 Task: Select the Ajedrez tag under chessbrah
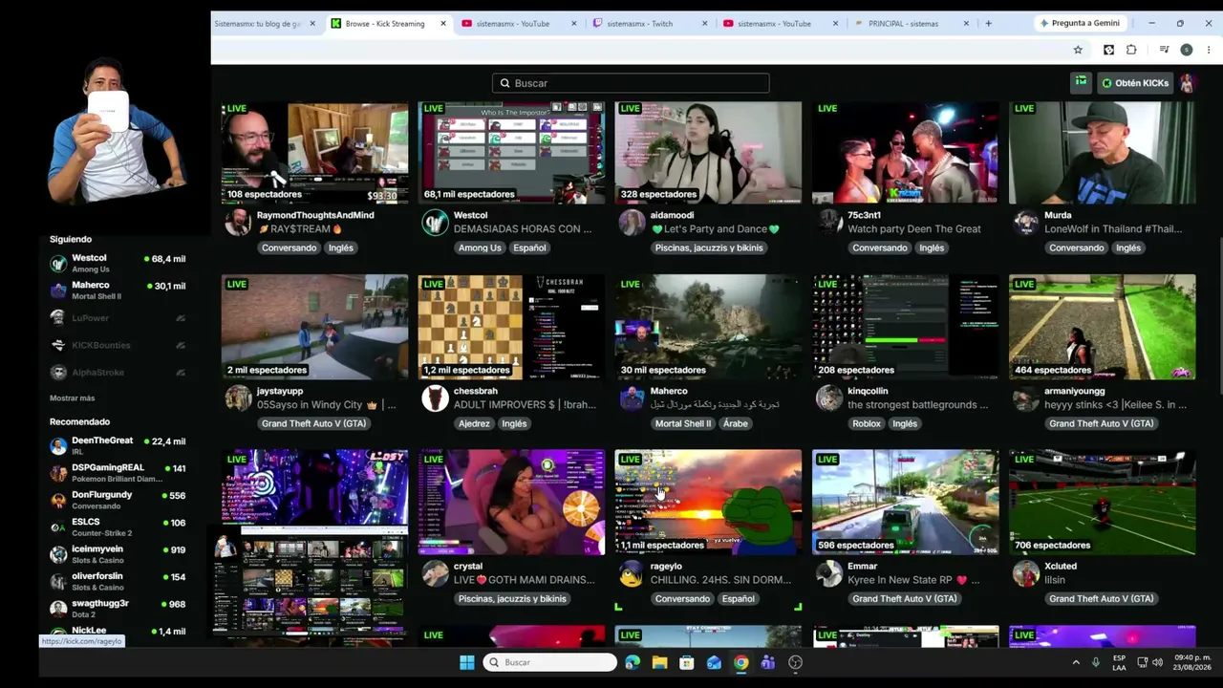click(x=474, y=423)
